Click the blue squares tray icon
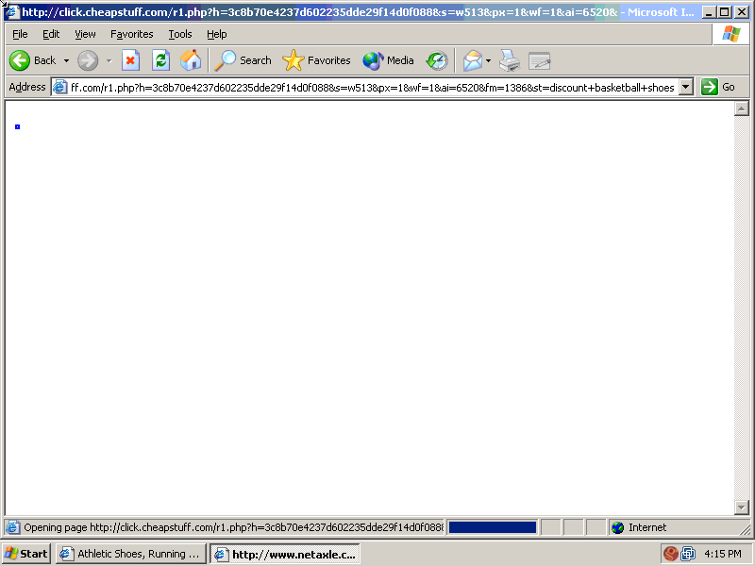The width and height of the screenshot is (755, 566). [688, 554]
